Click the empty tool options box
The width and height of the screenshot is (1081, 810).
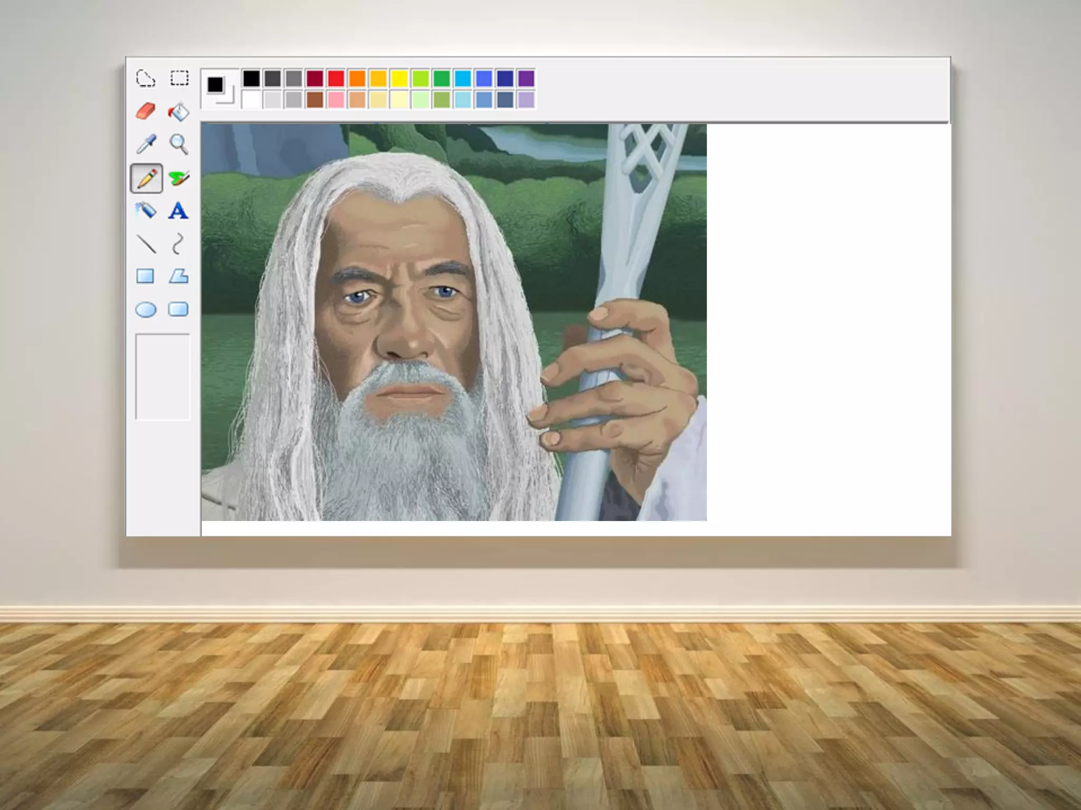click(162, 377)
